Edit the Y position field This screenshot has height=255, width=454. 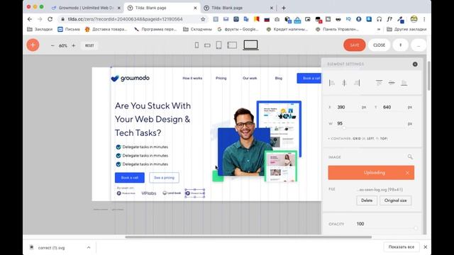click(x=393, y=107)
